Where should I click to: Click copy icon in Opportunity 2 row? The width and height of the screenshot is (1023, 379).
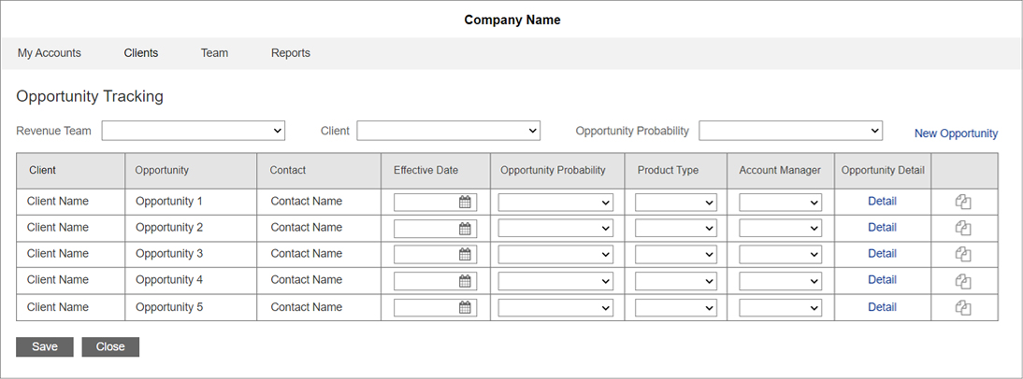coord(963,228)
